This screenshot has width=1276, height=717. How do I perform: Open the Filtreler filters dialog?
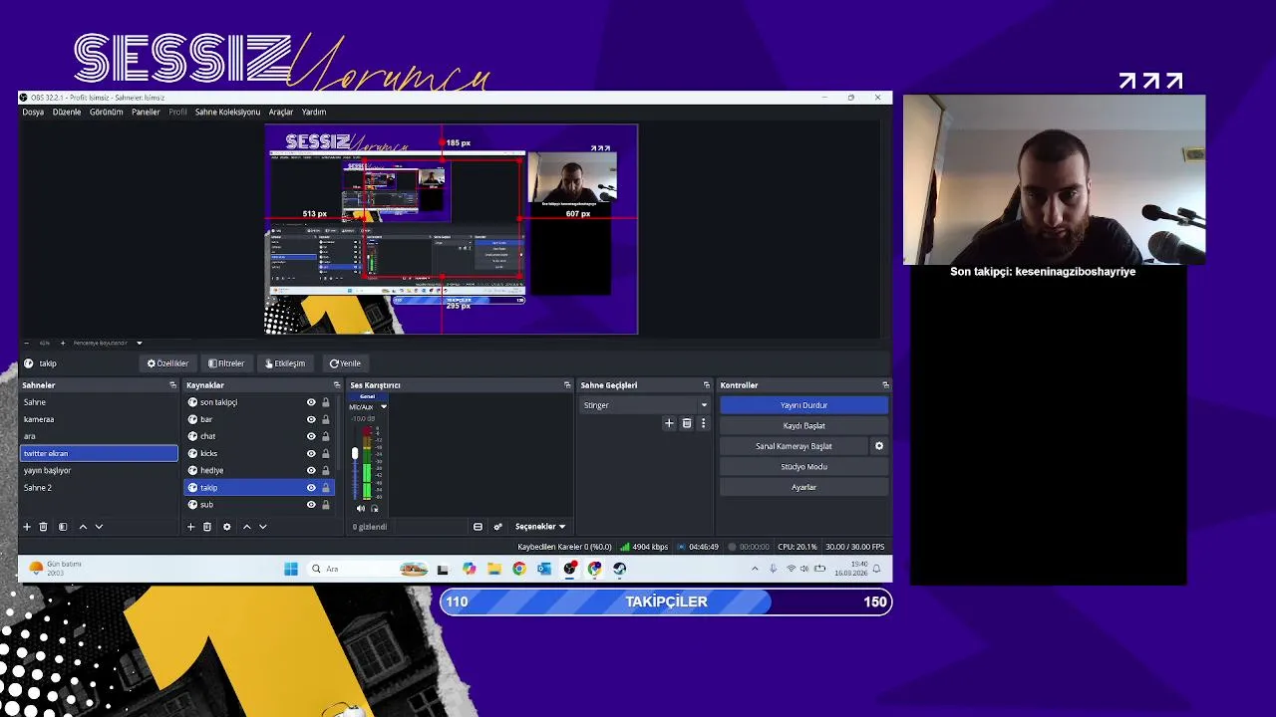(226, 363)
